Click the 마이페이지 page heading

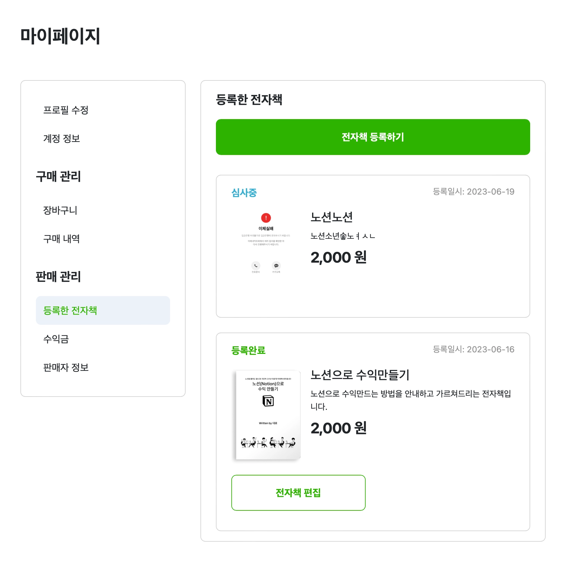click(60, 36)
